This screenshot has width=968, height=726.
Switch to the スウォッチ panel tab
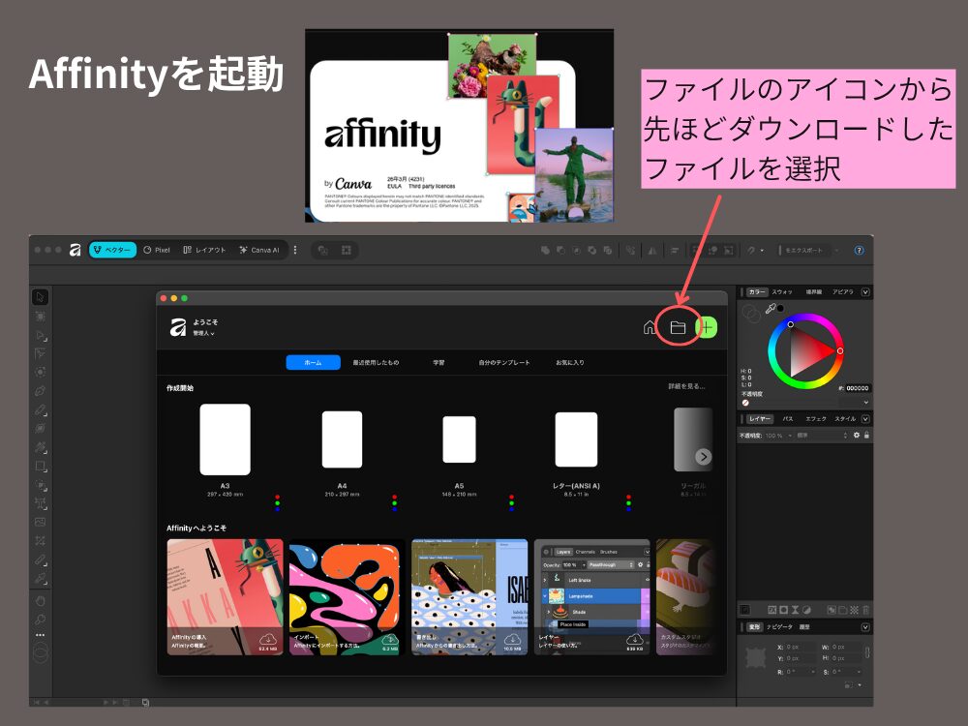pos(781,292)
